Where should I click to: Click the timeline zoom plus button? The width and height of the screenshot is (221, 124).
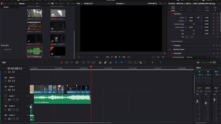(161, 62)
